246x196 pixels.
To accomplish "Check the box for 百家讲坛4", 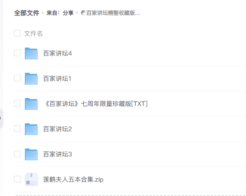I will pyautogui.click(x=17, y=53).
